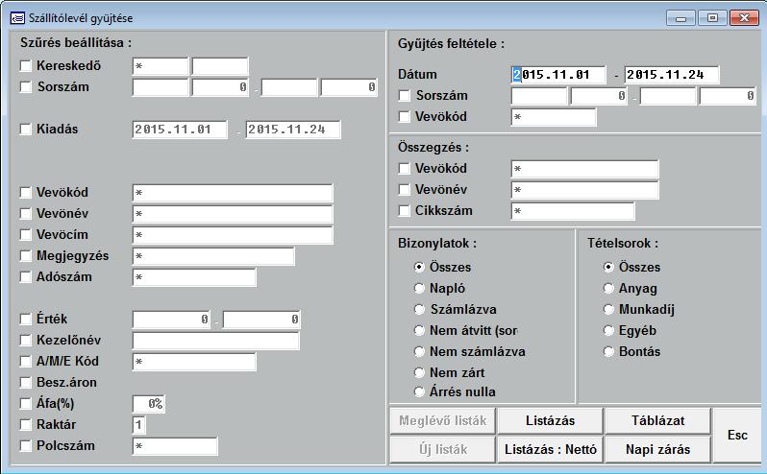
Task: Click the Érték minimum value field
Action: click(x=171, y=320)
